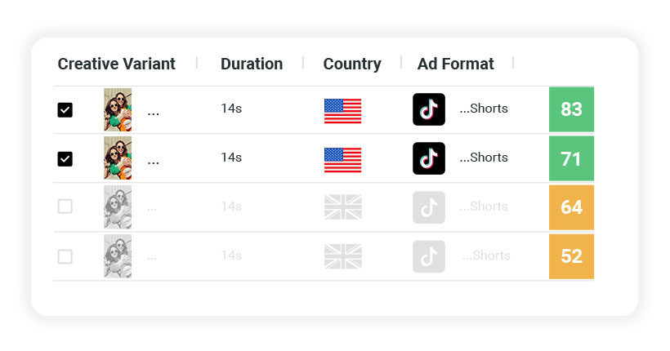Screen dimensions: 670x351
Task: Uncheck the second row's checkbox
Action: [x=65, y=159]
